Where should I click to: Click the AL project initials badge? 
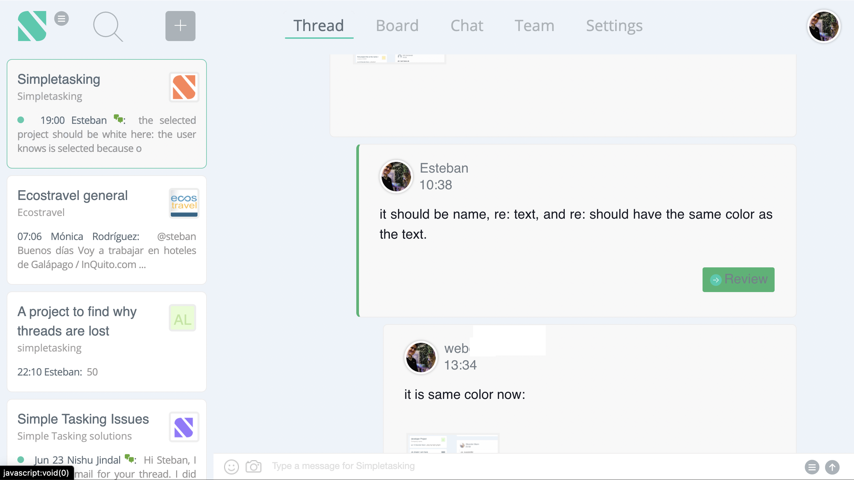pyautogui.click(x=182, y=318)
